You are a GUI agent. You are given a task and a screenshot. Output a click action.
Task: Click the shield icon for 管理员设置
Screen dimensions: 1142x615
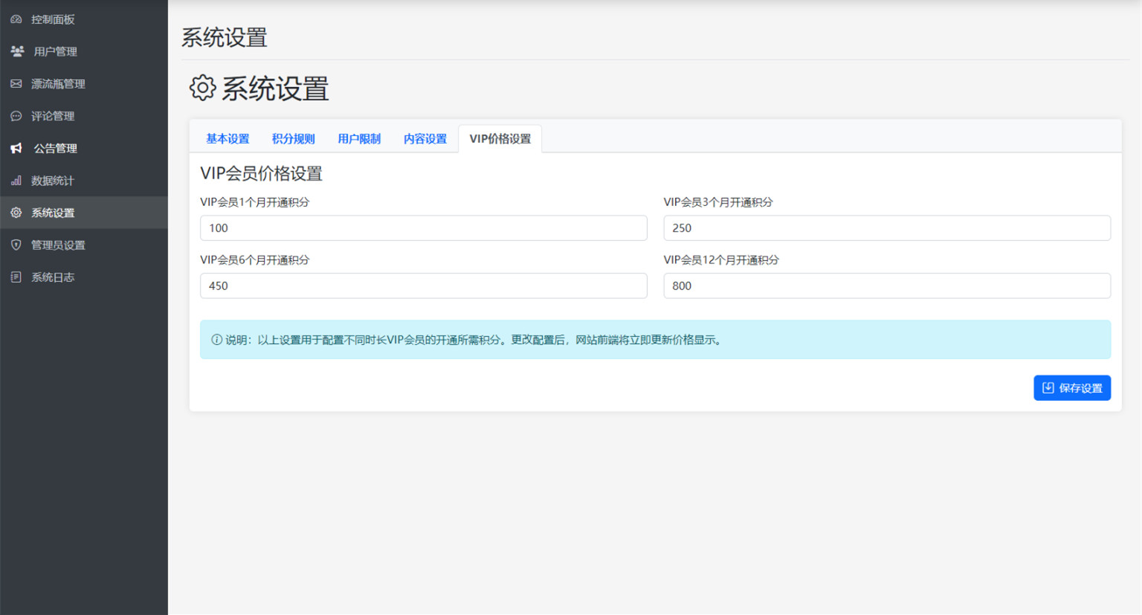tap(16, 245)
